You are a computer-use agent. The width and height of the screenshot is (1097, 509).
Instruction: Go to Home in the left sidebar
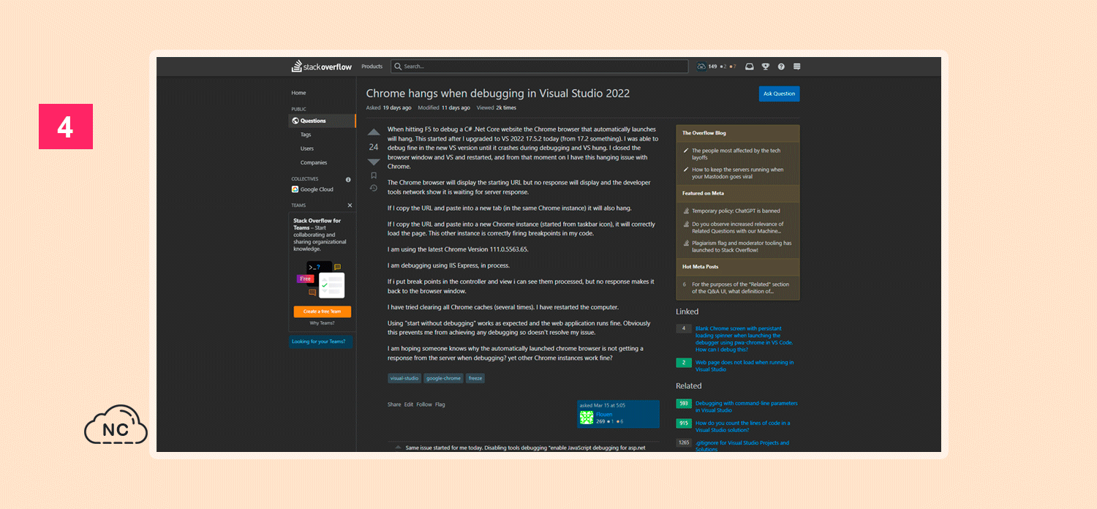click(299, 93)
